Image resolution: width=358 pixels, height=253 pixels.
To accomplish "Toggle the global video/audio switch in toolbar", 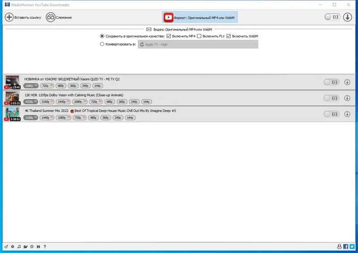I will [x=332, y=17].
